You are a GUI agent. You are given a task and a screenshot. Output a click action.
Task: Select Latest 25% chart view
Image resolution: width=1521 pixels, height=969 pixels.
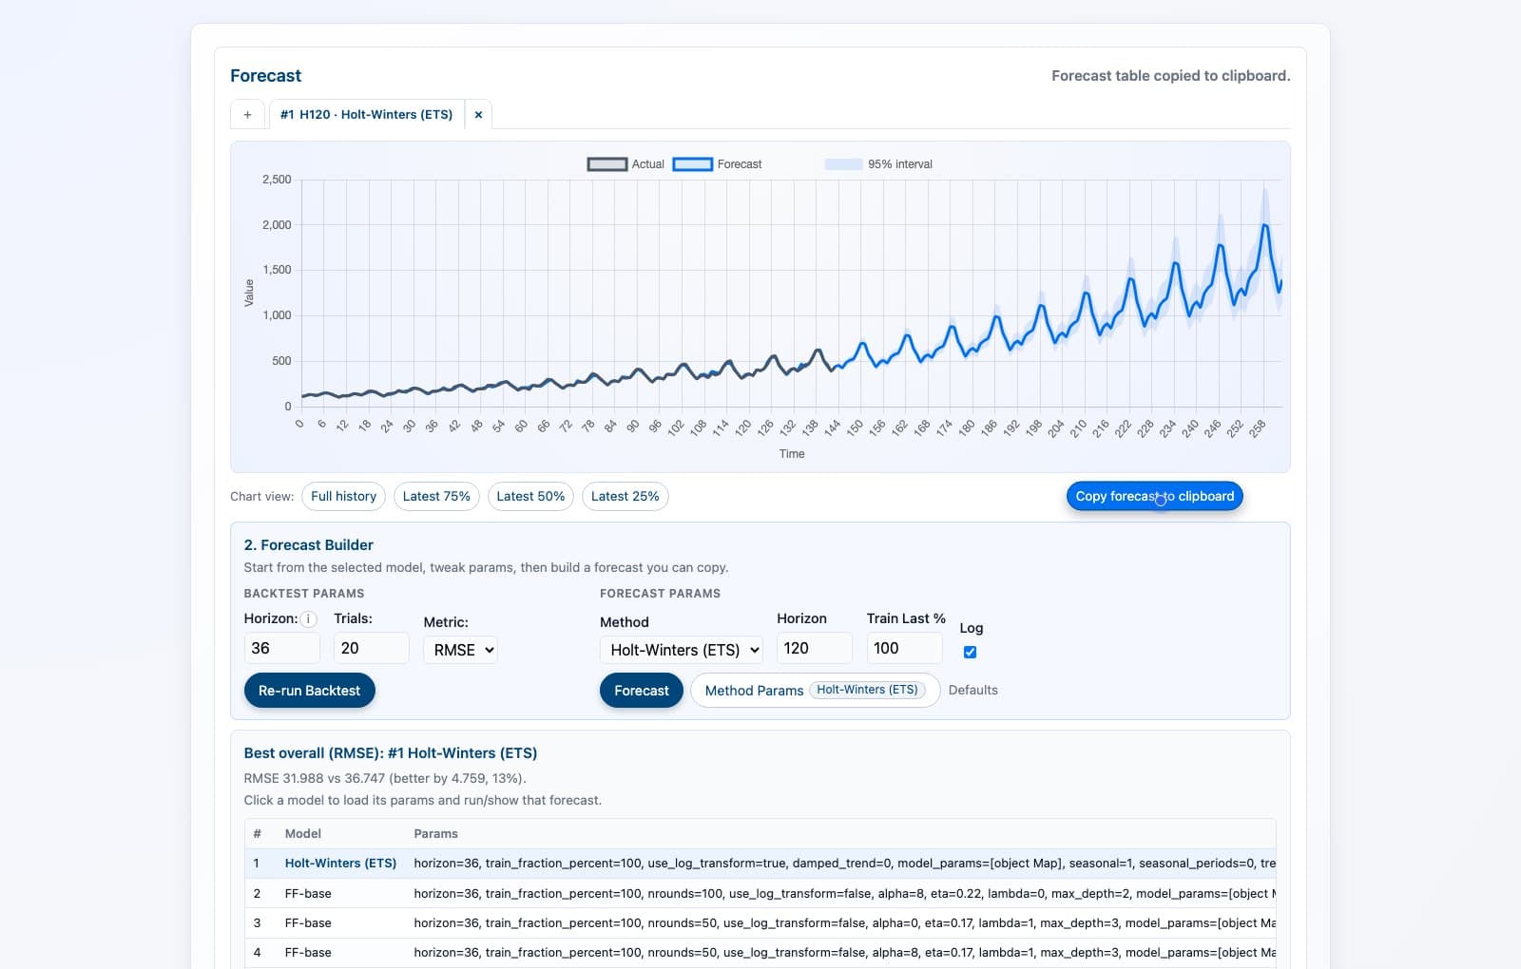pyautogui.click(x=625, y=497)
